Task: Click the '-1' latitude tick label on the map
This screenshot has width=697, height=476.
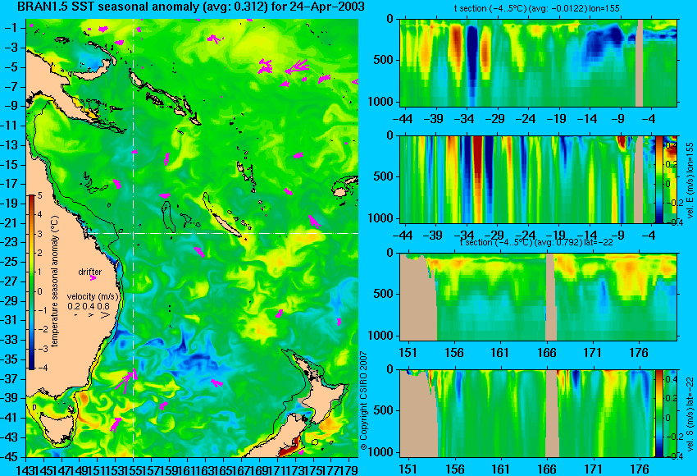Action: [13, 29]
